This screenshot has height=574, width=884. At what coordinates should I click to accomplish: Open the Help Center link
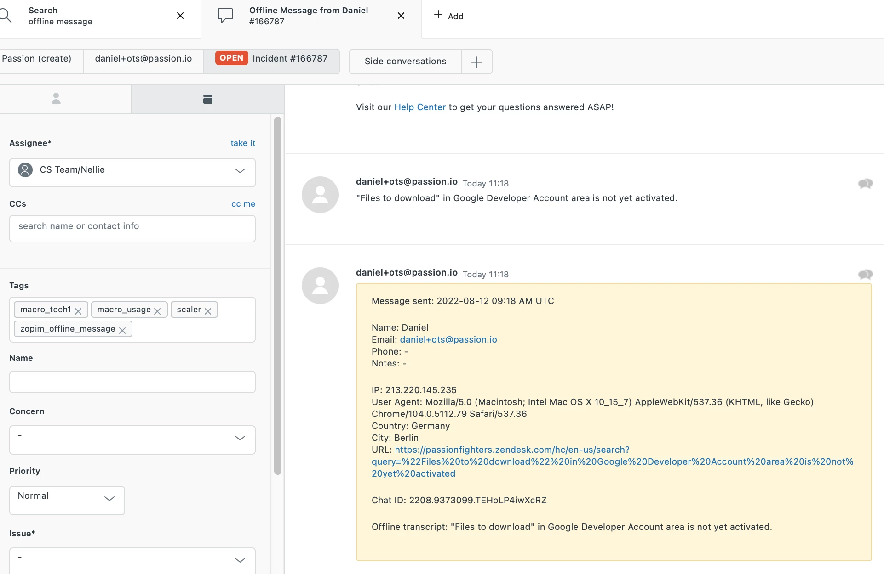click(x=419, y=107)
